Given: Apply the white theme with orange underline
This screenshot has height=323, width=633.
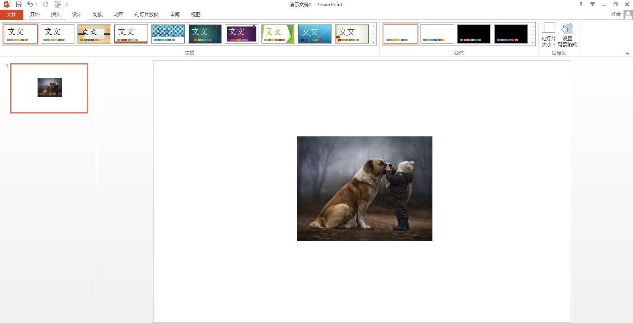Looking at the screenshot, I should 131,34.
